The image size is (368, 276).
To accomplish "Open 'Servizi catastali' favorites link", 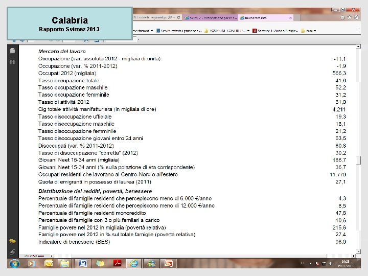I will (178, 31).
